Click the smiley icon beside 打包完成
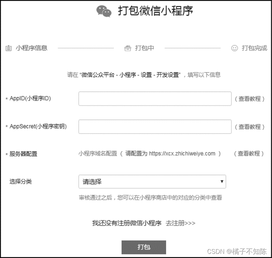The height and width of the screenshot is (258, 272). click(235, 48)
